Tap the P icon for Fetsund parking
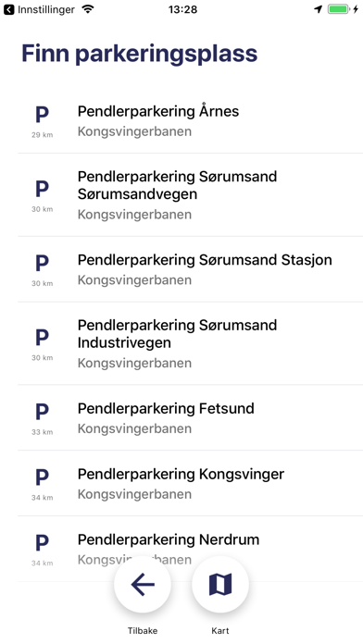 42,411
